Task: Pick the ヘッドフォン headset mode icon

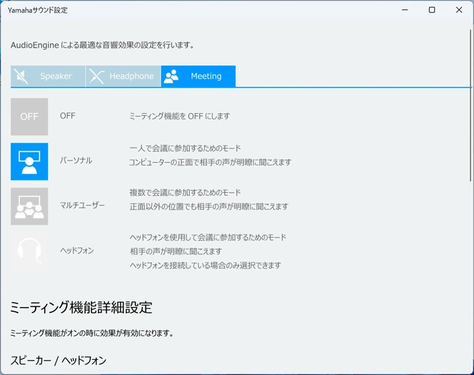Action: pos(29,251)
